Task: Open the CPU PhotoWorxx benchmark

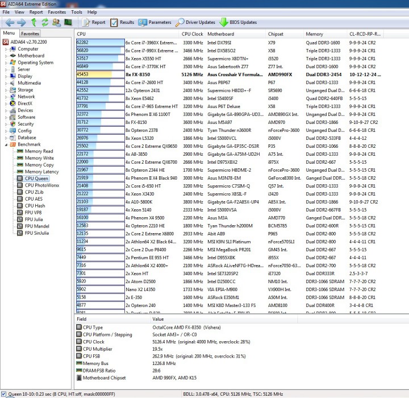Action: 38,185
